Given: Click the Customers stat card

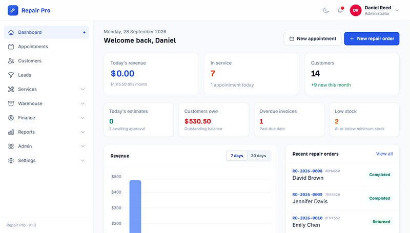Looking at the screenshot, I should click(x=352, y=74).
